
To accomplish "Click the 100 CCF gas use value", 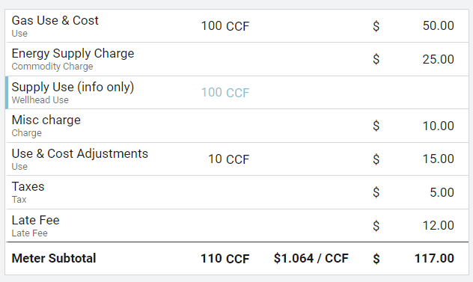I will [225, 26].
